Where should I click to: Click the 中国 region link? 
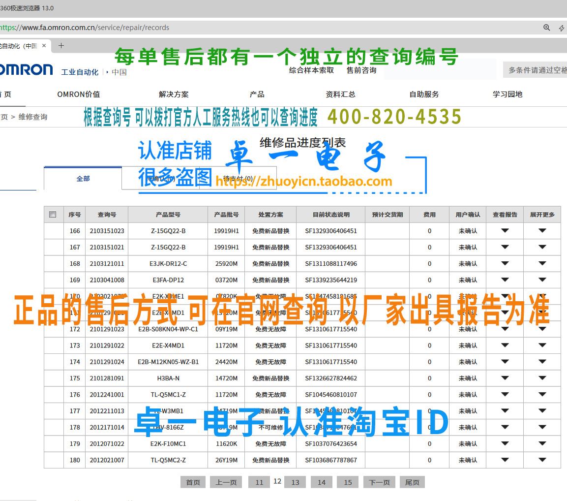(119, 72)
